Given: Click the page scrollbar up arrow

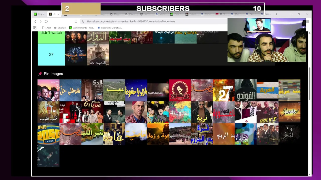Looking at the screenshot, I should [309, 33].
